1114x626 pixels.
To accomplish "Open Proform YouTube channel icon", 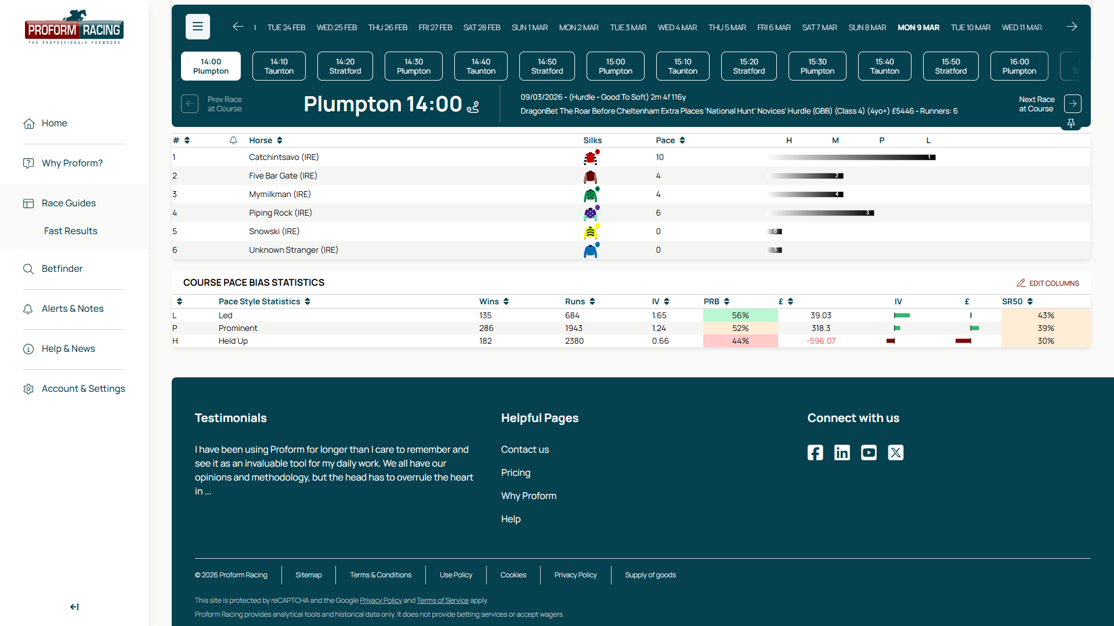I will coord(869,453).
